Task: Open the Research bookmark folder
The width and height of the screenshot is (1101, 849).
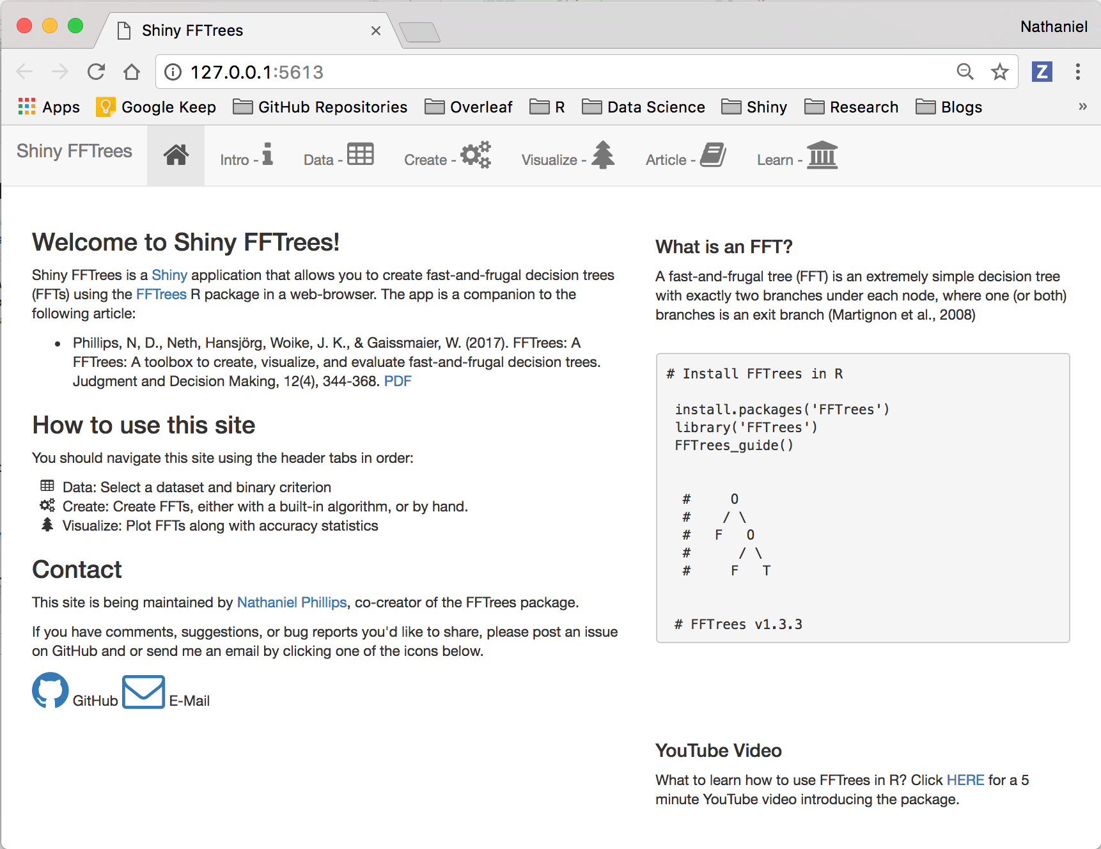Action: [x=852, y=107]
